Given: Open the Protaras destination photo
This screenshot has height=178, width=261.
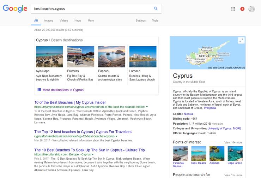Looking at the screenshot, I should tap(80, 57).
